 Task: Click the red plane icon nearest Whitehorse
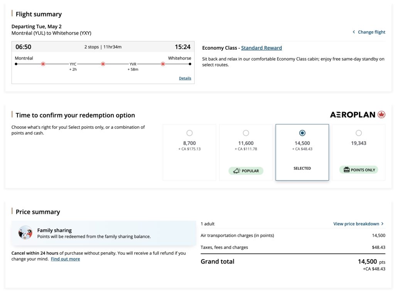pos(163,64)
